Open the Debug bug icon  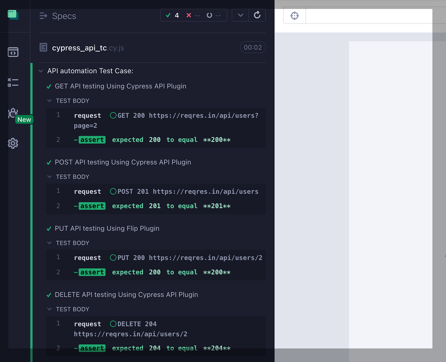(x=13, y=113)
